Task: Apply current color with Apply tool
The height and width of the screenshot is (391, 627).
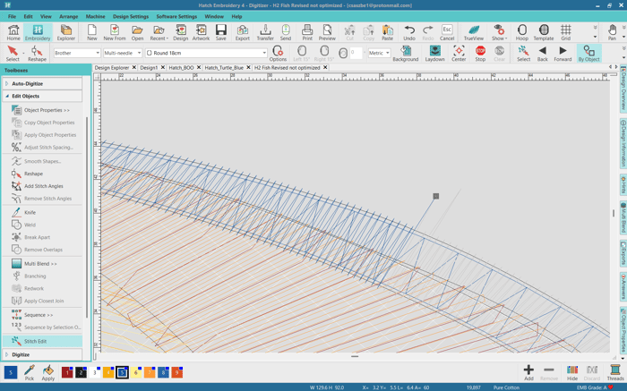Action: pyautogui.click(x=48, y=372)
